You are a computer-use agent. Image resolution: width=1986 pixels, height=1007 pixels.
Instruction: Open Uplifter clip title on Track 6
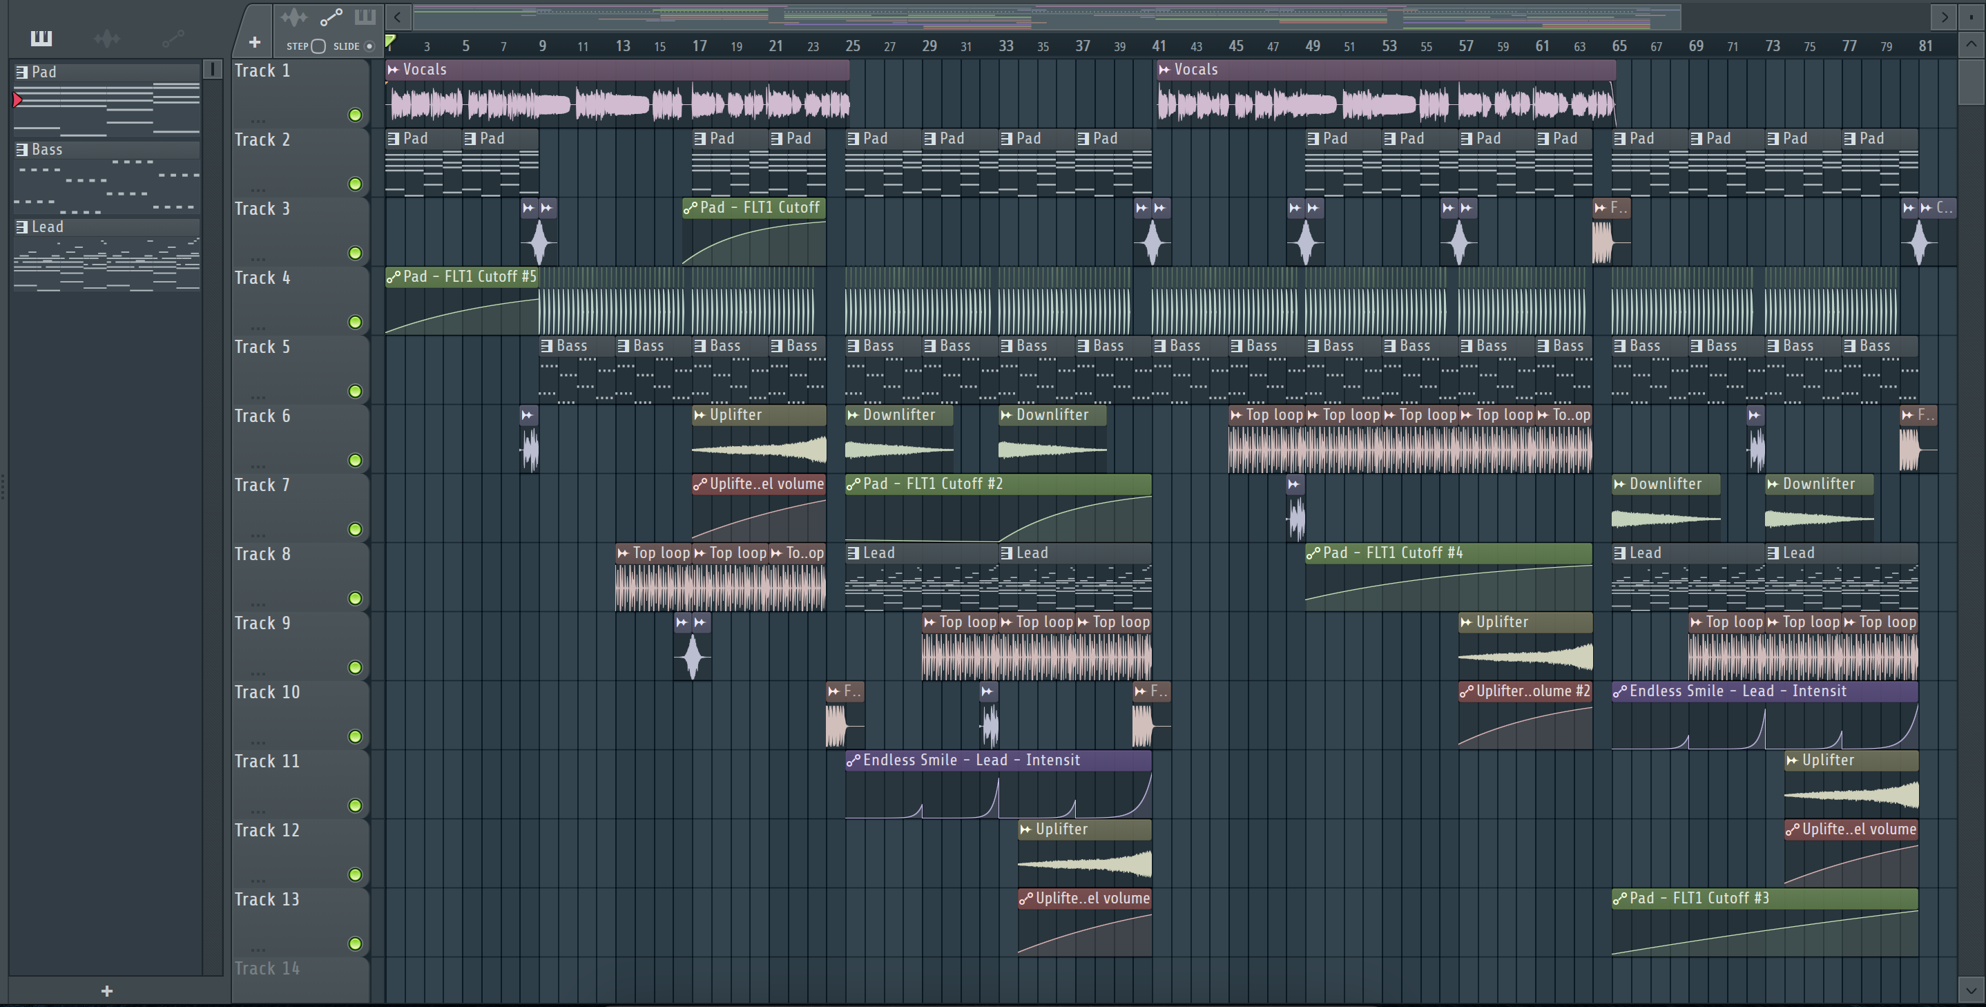click(759, 415)
